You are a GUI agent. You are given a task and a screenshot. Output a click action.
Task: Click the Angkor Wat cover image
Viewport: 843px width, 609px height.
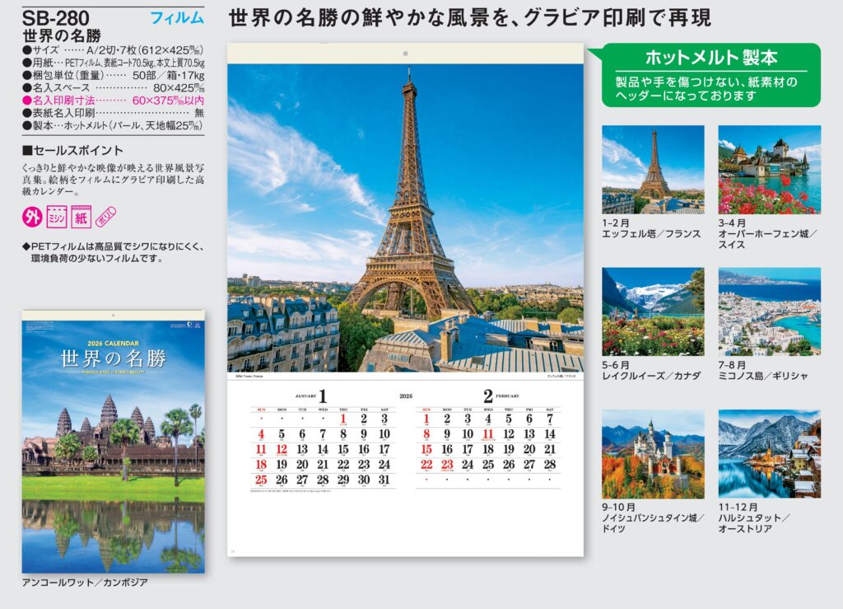(113, 442)
